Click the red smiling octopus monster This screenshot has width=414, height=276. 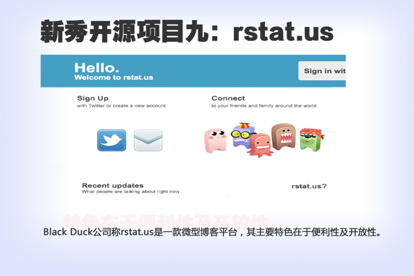coord(261,145)
